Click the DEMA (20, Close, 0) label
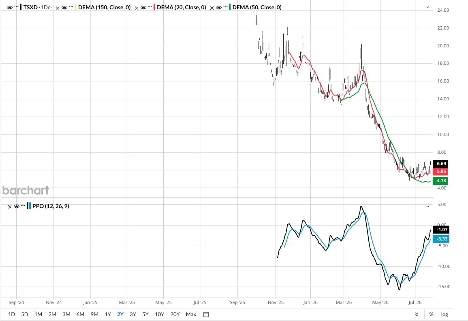468x321 pixels. [182, 7]
